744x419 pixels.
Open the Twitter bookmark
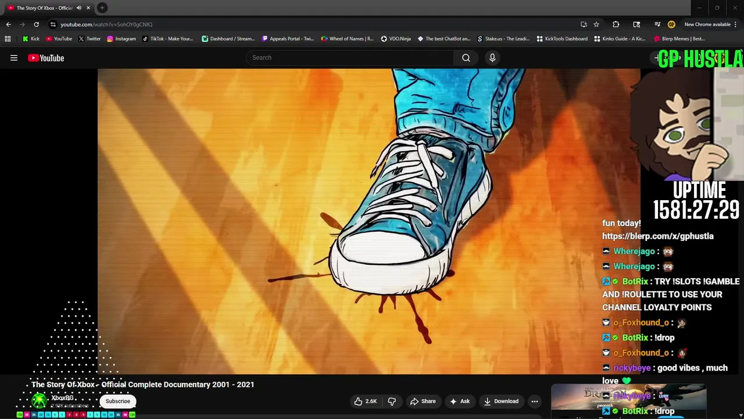pos(90,39)
